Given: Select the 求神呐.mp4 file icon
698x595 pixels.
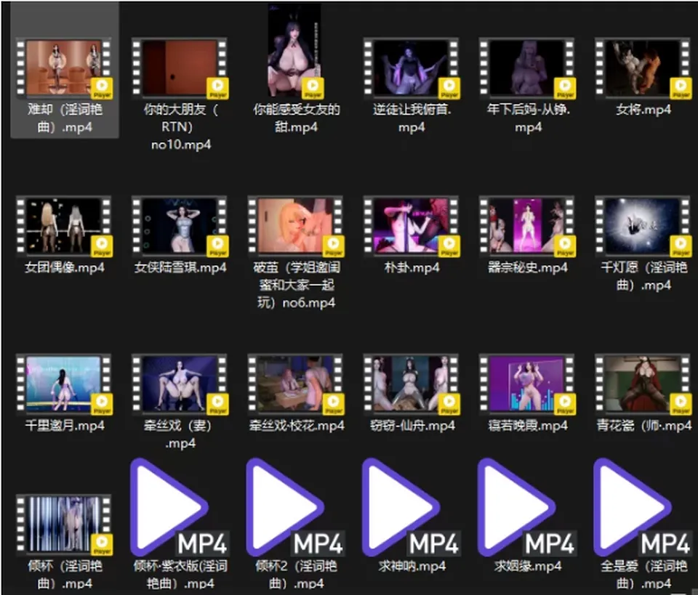Looking at the screenshot, I should point(412,508).
